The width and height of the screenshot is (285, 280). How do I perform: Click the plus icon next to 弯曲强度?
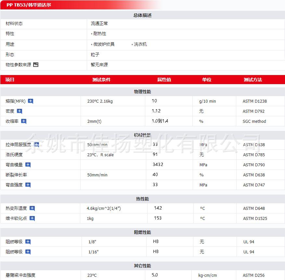[x=28, y=185]
